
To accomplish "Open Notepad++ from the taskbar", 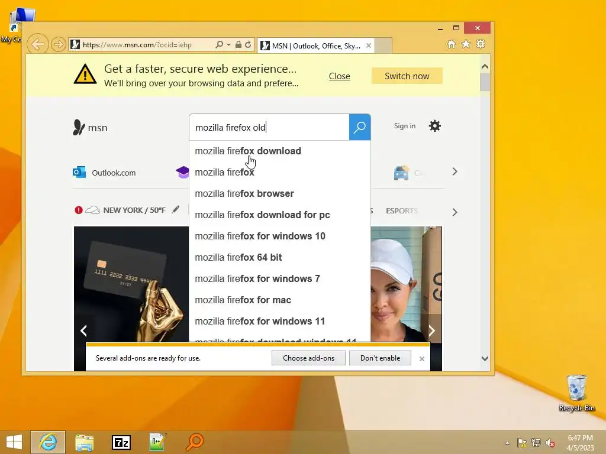I will point(157,442).
